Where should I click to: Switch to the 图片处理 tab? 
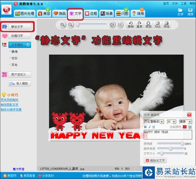[25, 14]
